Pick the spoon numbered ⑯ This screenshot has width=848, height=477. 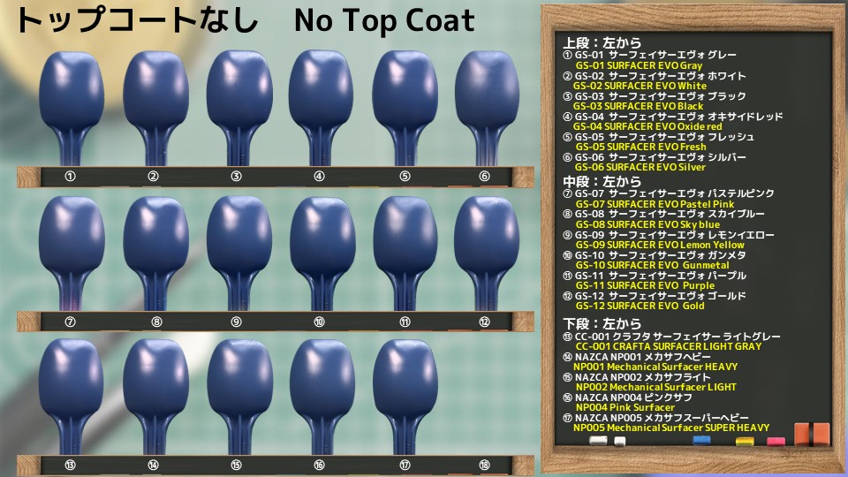click(322, 397)
